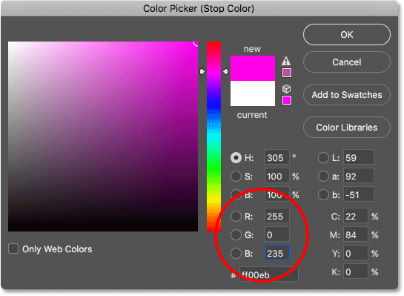Click the M field showing 84
404x296 pixels.
(356, 234)
